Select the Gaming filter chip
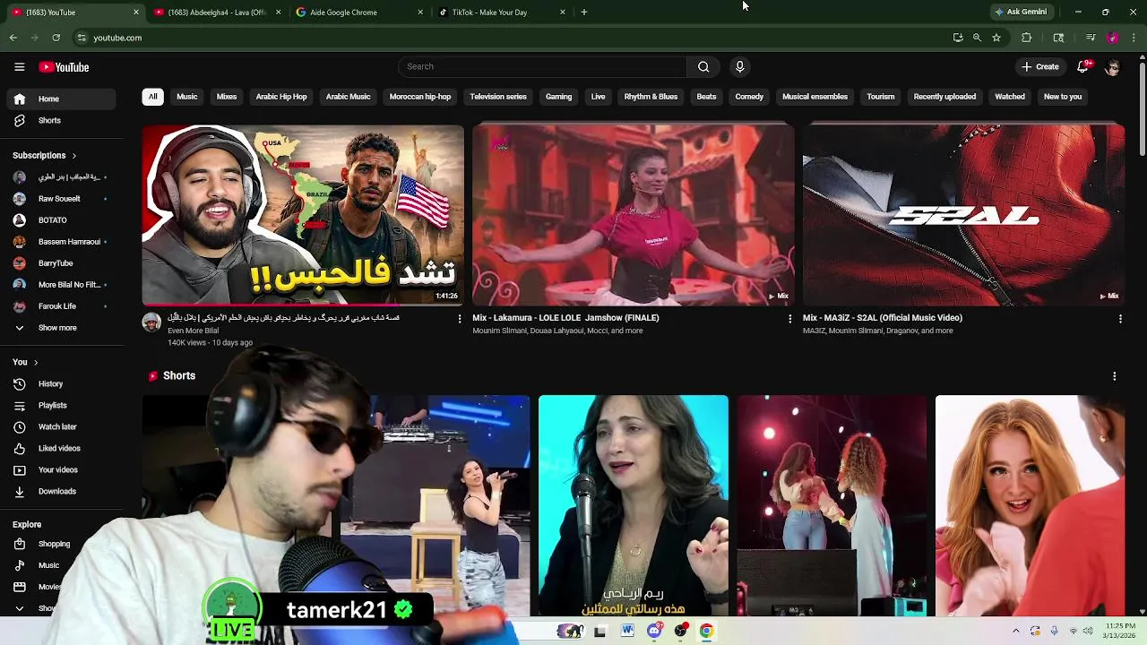 pos(558,97)
